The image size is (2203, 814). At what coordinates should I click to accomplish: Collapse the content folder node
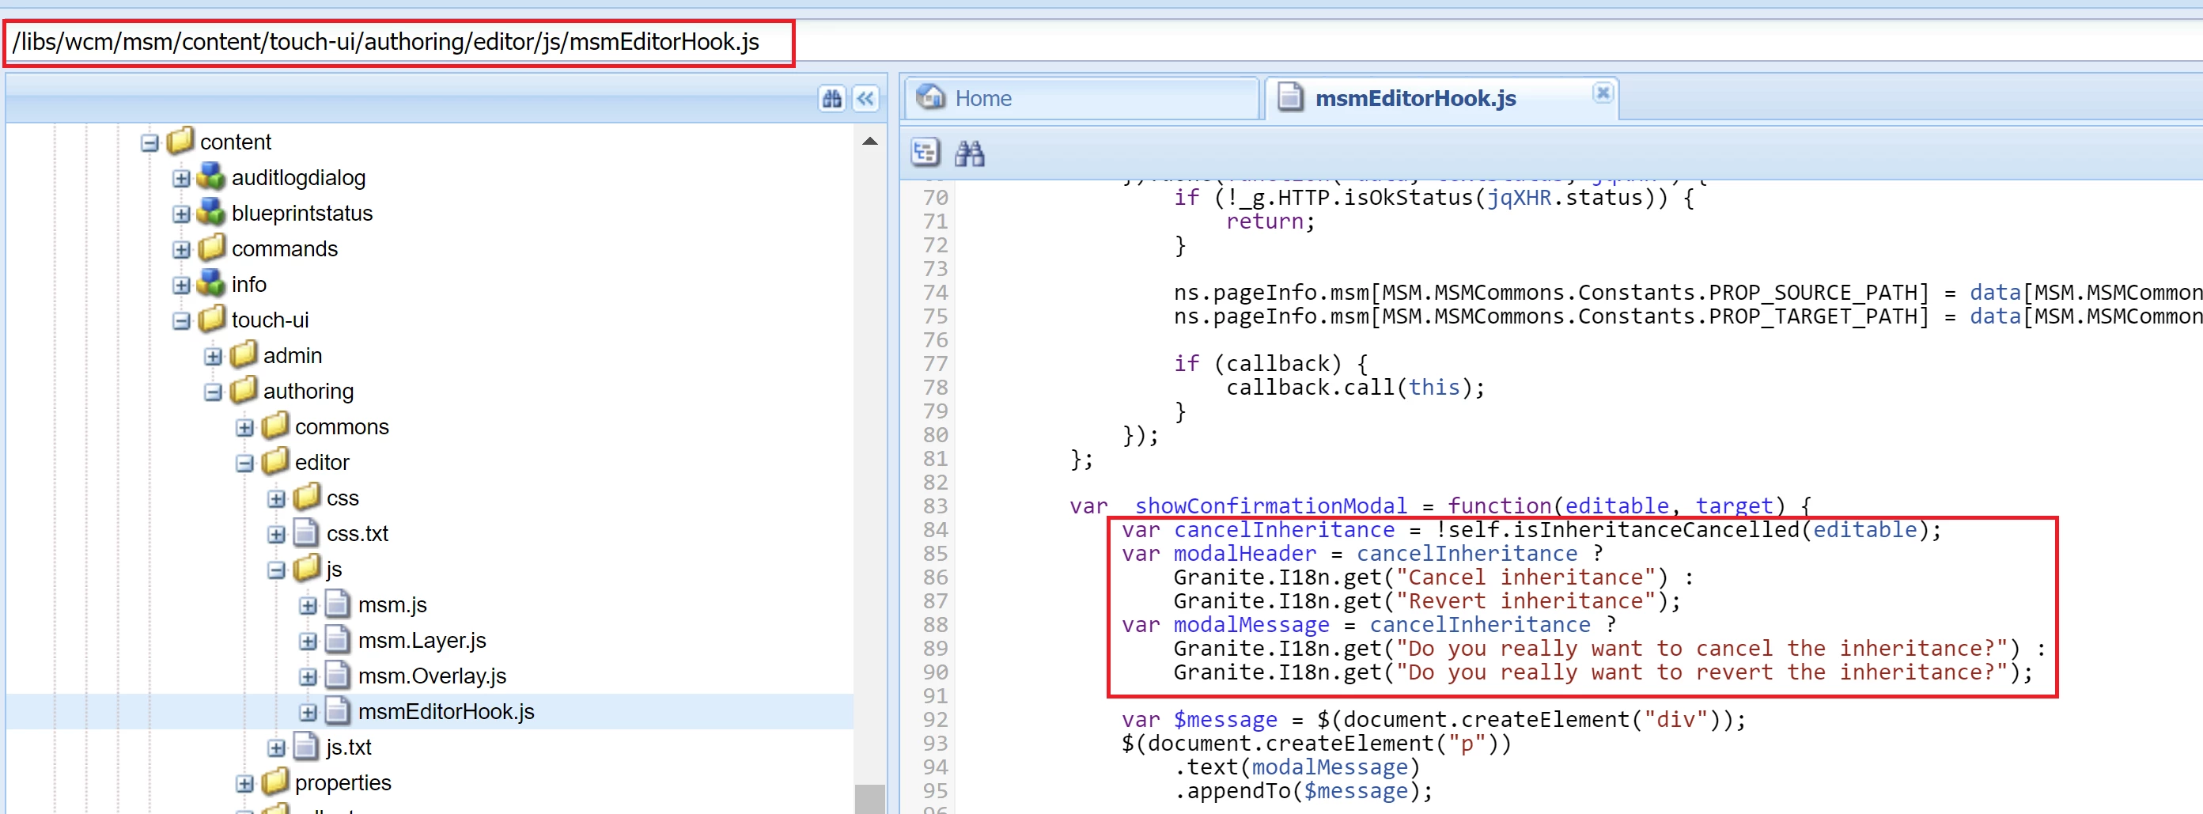point(150,143)
